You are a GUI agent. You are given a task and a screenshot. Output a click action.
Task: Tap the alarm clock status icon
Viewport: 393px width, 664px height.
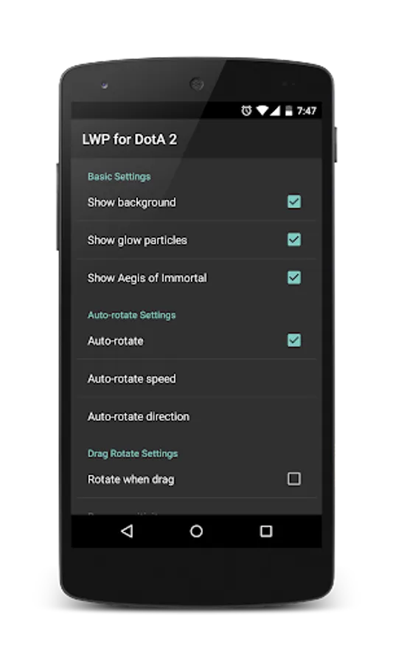pos(246,111)
